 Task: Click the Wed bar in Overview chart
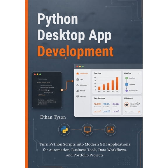click(108, 86)
